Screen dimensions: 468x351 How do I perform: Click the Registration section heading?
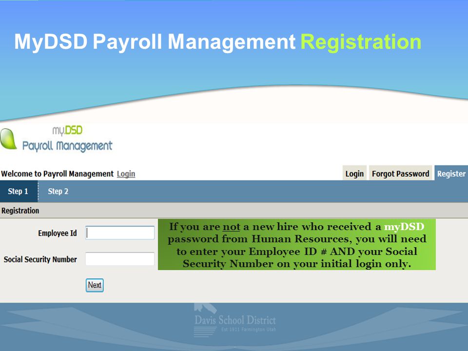pyautogui.click(x=20, y=211)
